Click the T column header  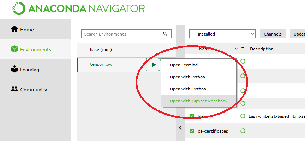click(x=243, y=49)
